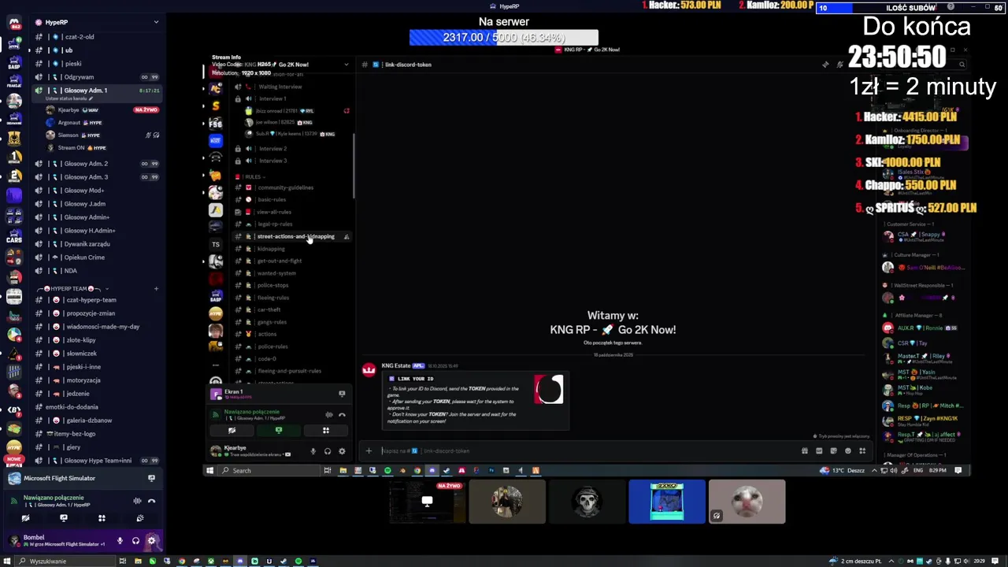This screenshot has width=1008, height=567.
Task: Join the Opiekun Crime voice channel
Action: [x=96, y=258]
